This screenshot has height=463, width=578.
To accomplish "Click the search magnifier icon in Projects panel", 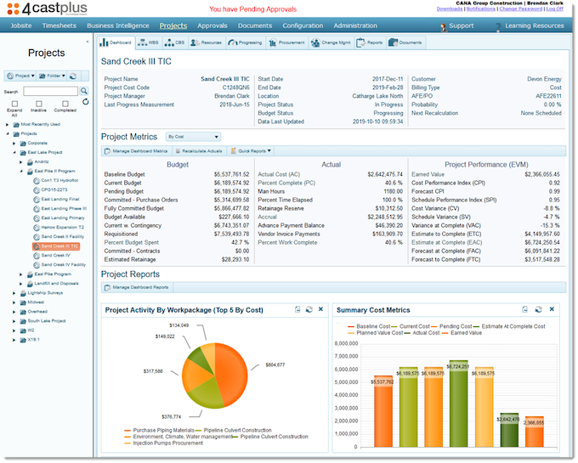I will coord(84,91).
